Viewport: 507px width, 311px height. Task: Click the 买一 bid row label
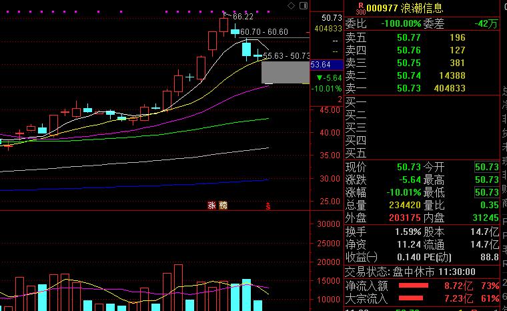(x=356, y=102)
